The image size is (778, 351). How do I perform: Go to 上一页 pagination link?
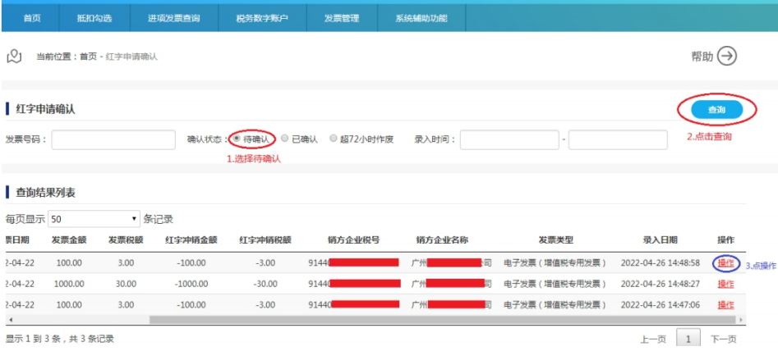(653, 340)
